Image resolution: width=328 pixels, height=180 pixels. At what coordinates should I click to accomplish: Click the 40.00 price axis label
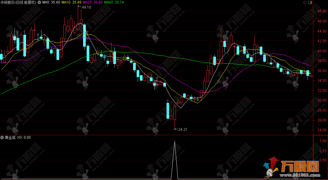[322, 51]
